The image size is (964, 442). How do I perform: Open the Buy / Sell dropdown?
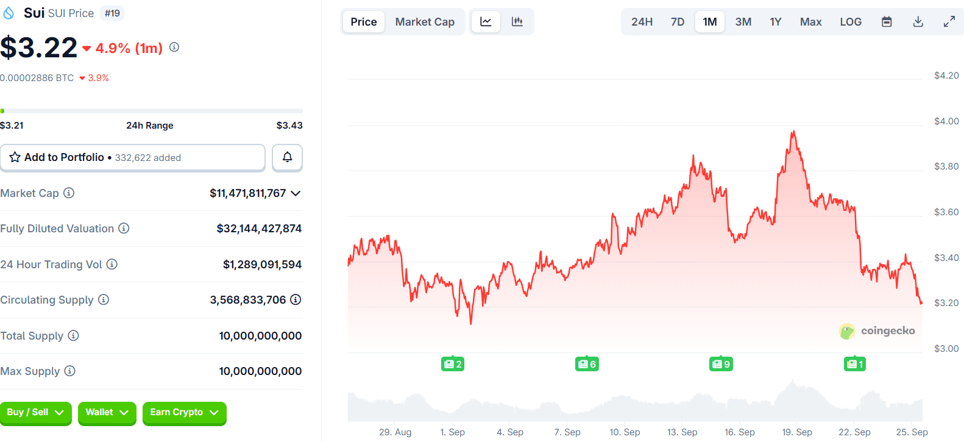tap(35, 413)
